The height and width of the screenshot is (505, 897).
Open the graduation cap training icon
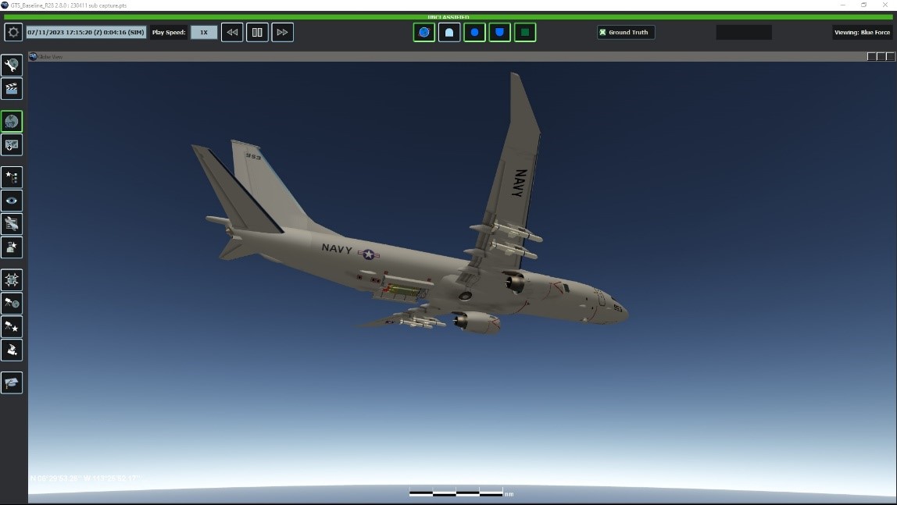pyautogui.click(x=12, y=382)
